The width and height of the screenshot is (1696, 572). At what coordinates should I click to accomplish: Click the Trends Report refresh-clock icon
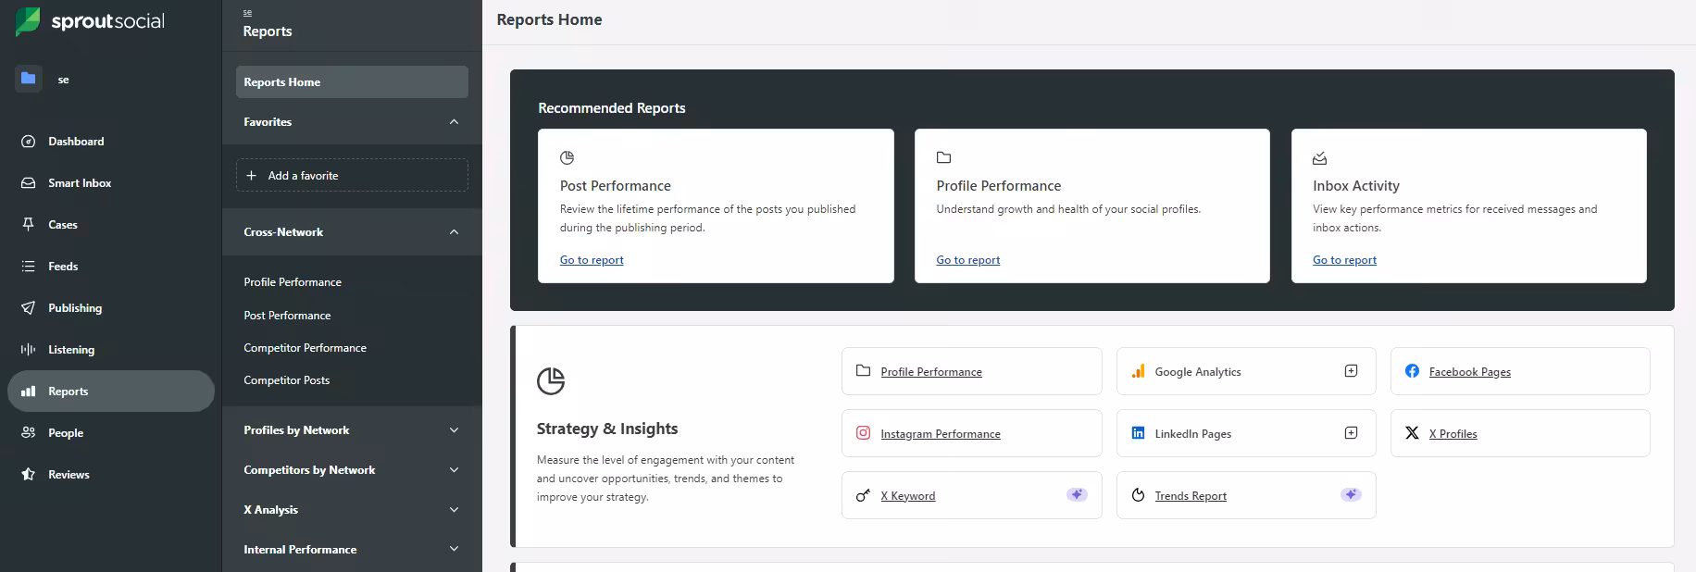click(x=1139, y=495)
